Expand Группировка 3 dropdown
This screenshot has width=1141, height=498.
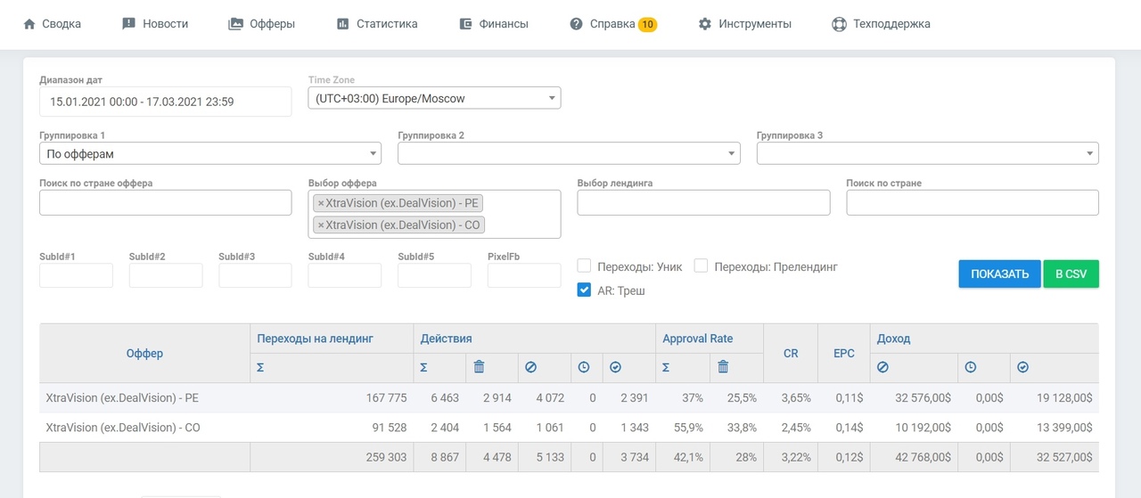(928, 154)
